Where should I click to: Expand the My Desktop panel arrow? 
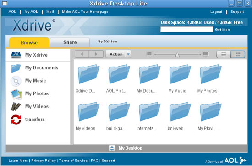coord(112,148)
